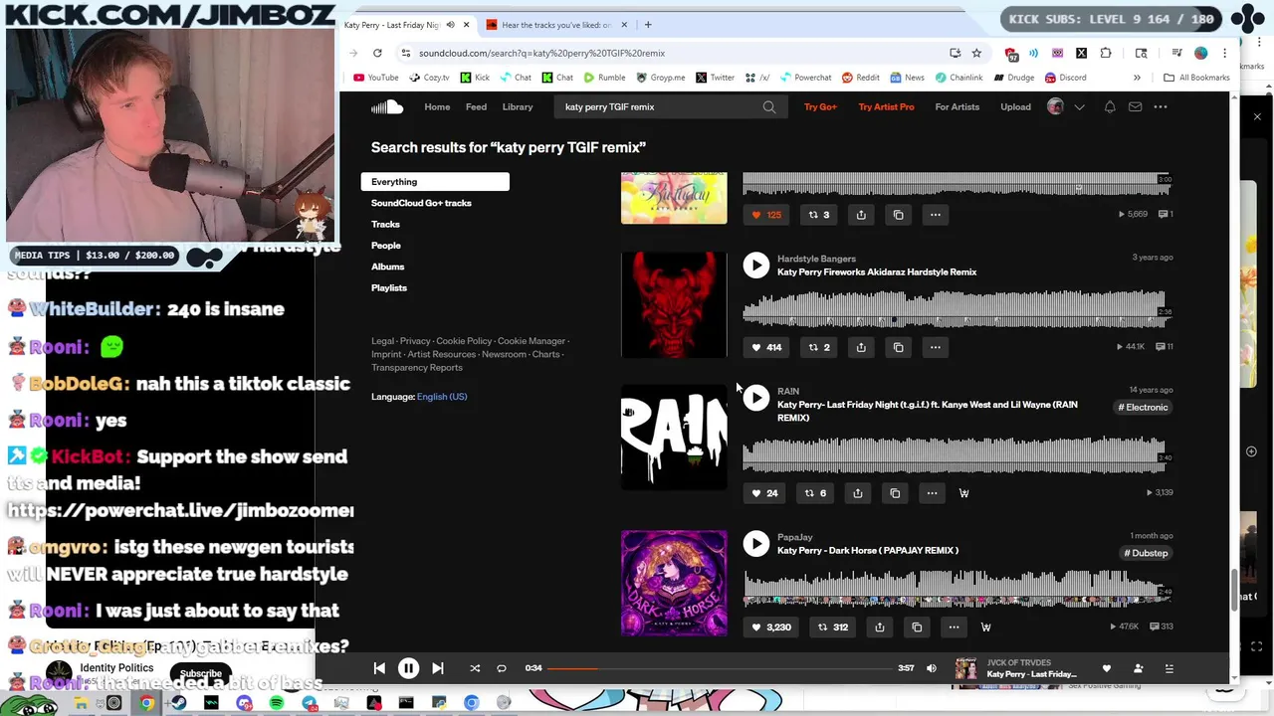Click the volume speaker icon in player
The image size is (1274, 716).
931,668
